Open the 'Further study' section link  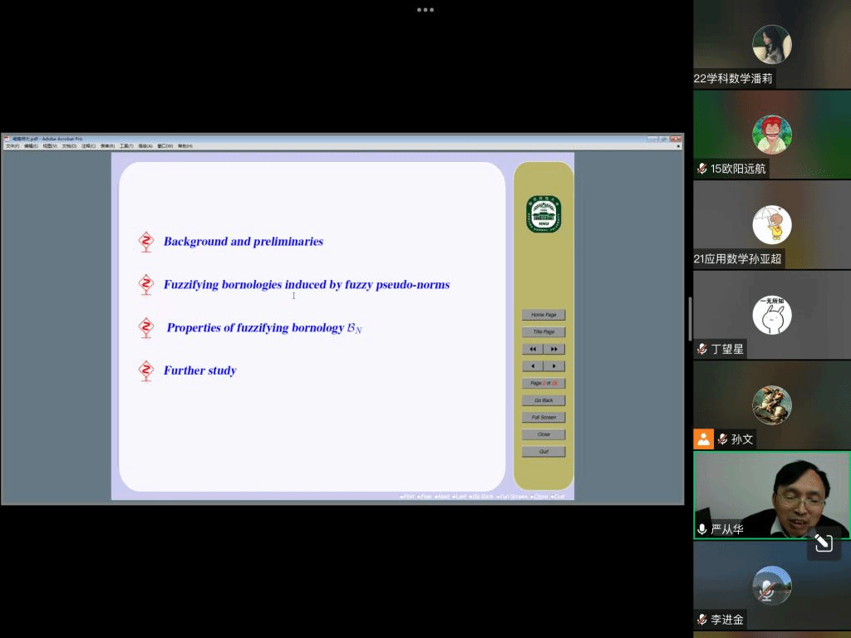[199, 371]
